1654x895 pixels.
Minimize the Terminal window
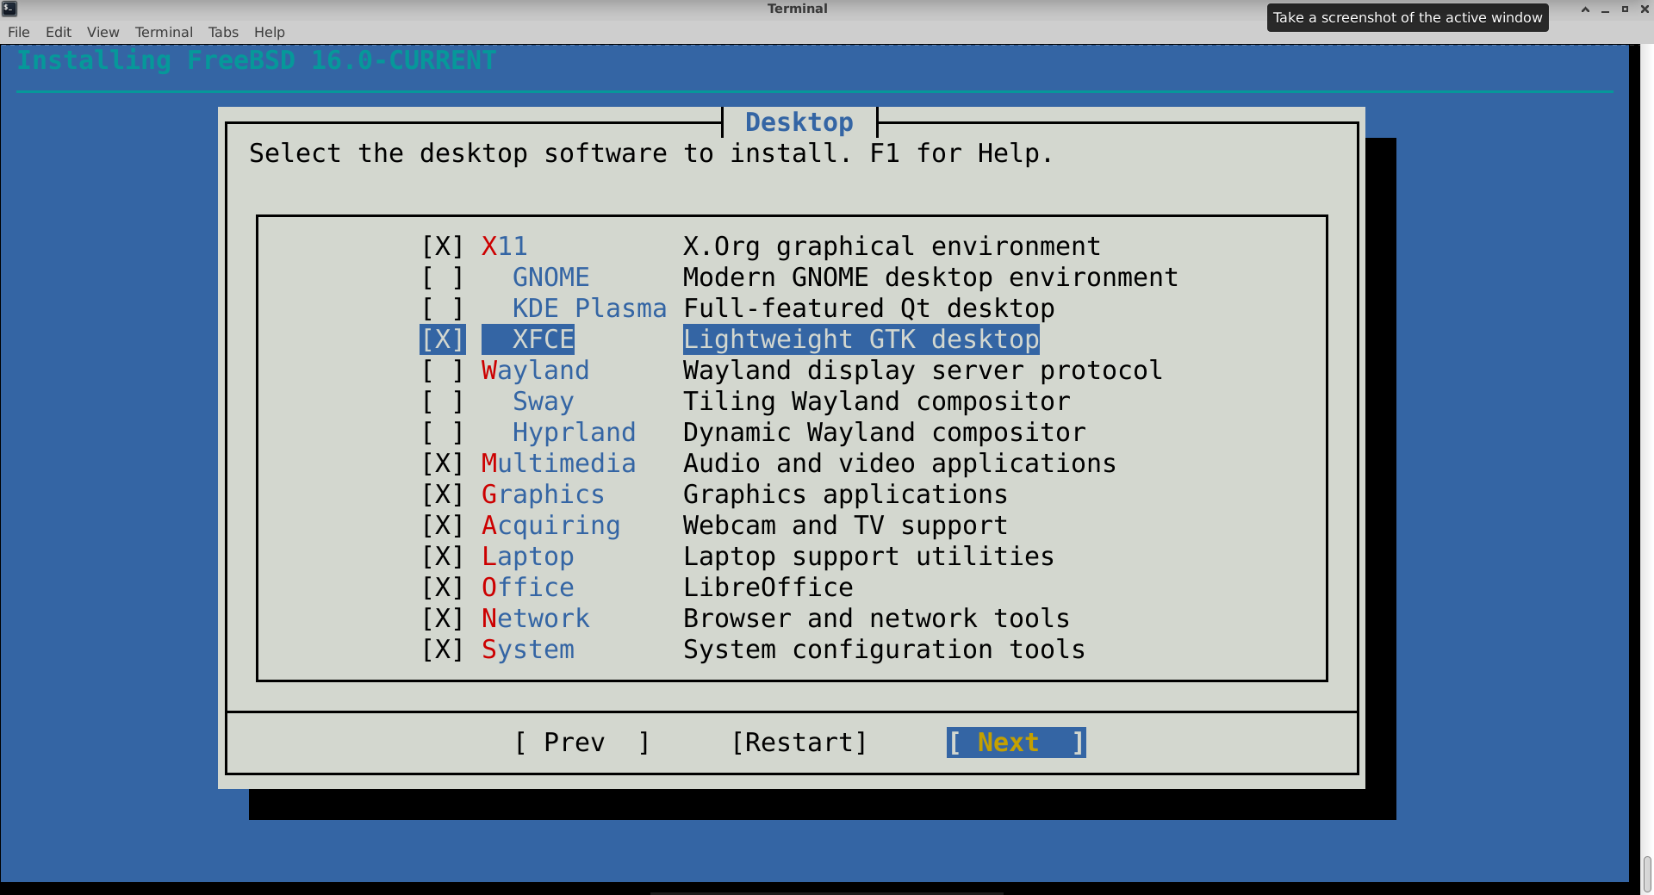tap(1605, 9)
